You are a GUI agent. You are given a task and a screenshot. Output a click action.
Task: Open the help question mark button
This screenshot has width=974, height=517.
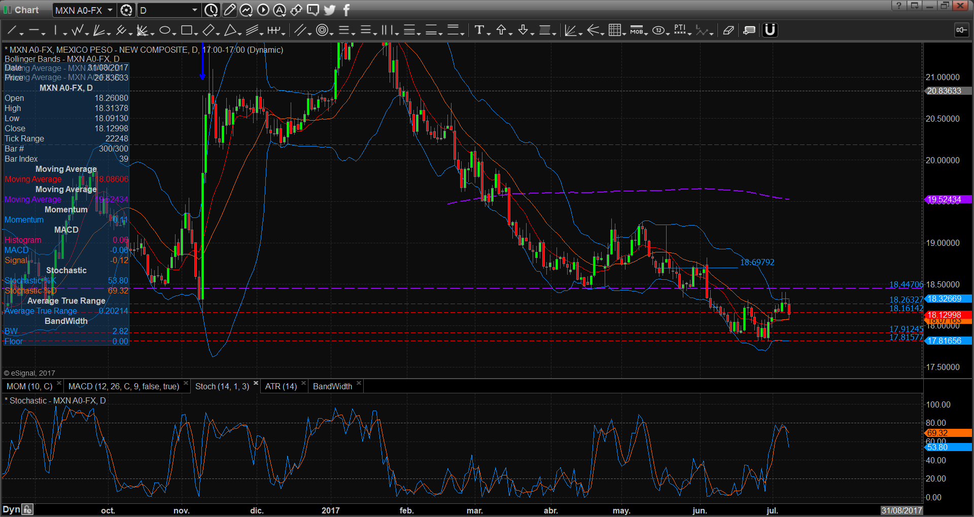[x=898, y=6]
